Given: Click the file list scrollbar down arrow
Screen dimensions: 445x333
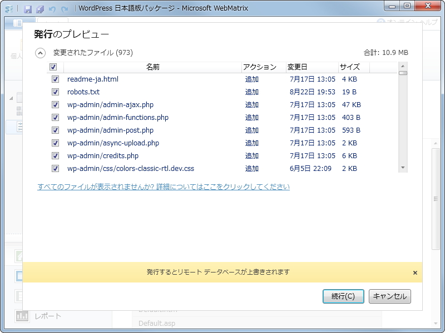Looking at the screenshot, I should (403, 167).
